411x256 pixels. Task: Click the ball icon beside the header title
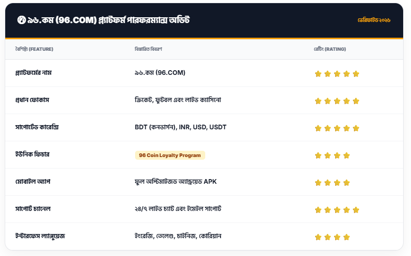tap(21, 20)
